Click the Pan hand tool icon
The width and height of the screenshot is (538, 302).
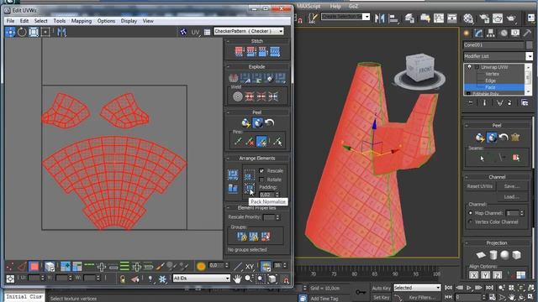coord(237,279)
